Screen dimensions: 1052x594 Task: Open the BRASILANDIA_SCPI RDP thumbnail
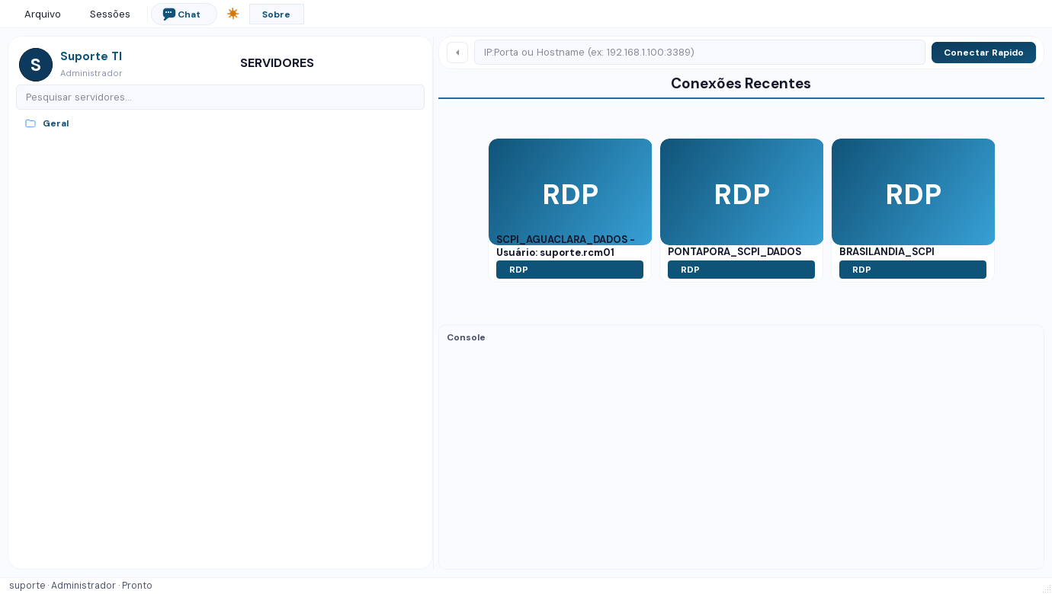coord(913,192)
